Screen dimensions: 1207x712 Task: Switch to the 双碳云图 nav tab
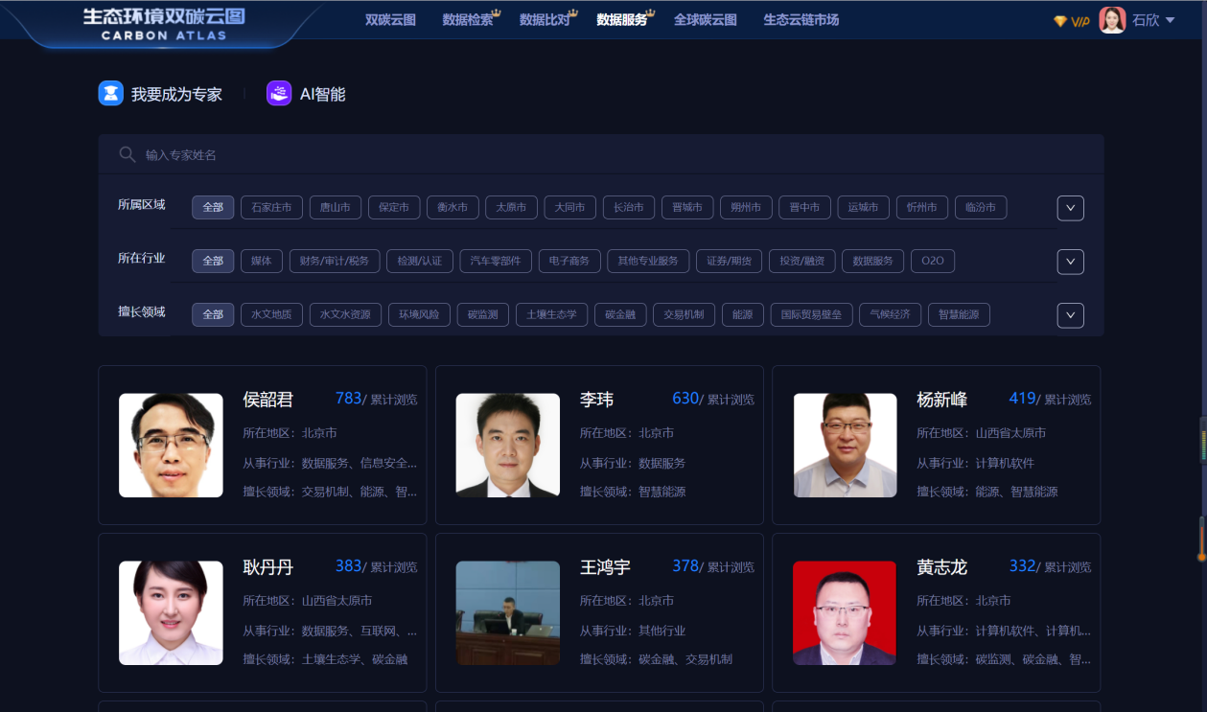point(390,20)
